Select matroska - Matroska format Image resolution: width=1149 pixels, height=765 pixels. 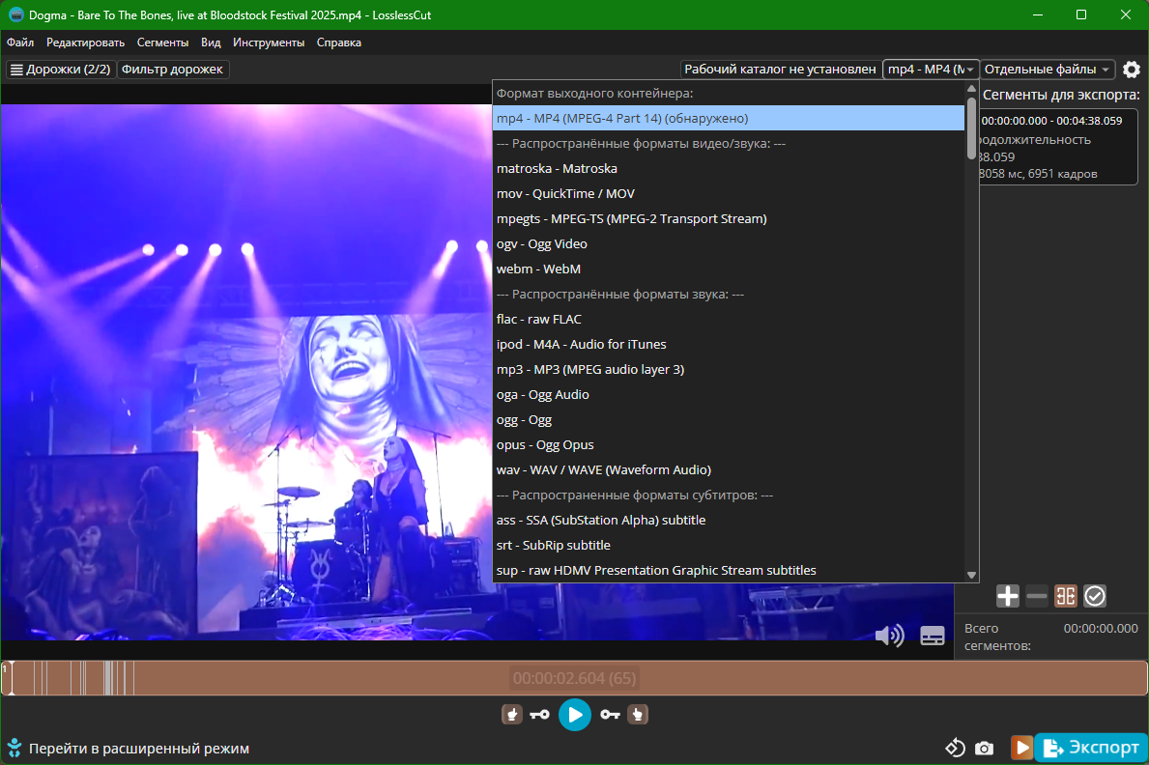729,168
